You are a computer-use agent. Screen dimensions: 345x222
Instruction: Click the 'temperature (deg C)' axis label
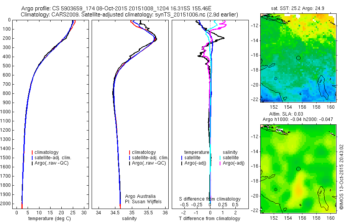pyautogui.click(x=50, y=219)
